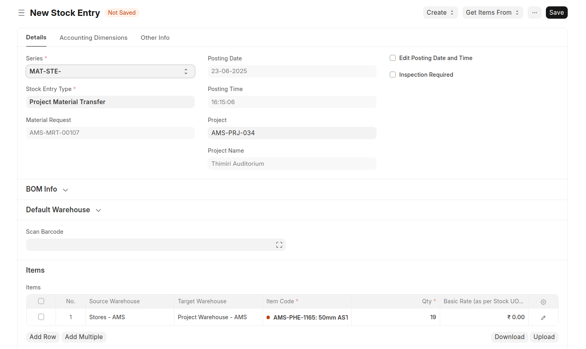Switch to the Other Info tab
The width and height of the screenshot is (586, 349).
pyautogui.click(x=155, y=38)
